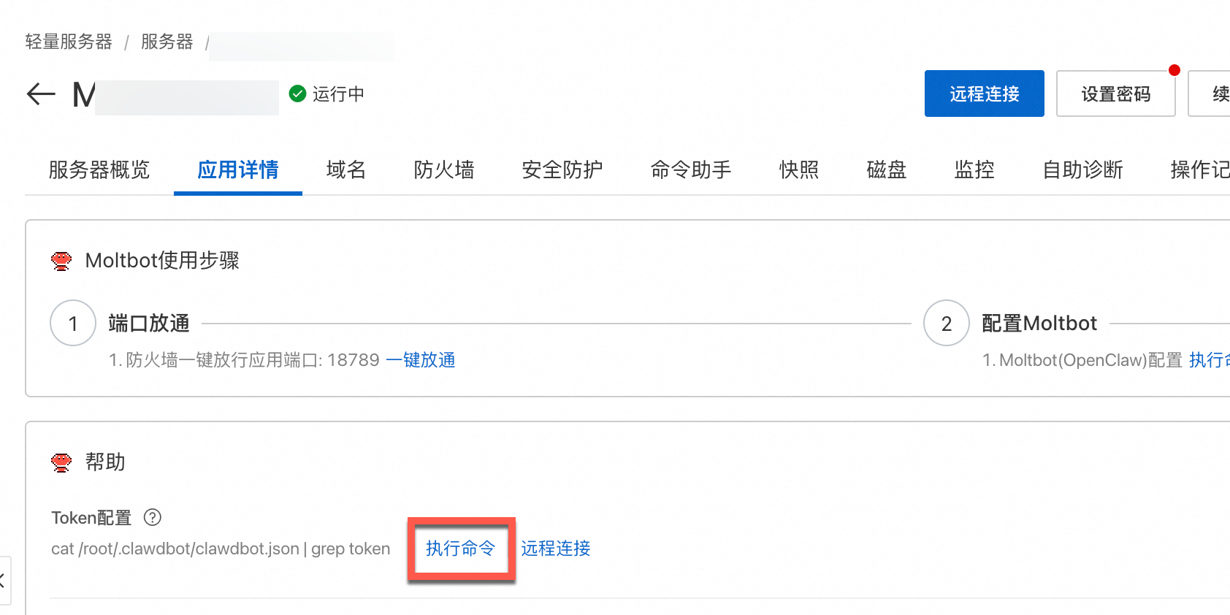Click the 帮助 section heading

pyautogui.click(x=105, y=462)
